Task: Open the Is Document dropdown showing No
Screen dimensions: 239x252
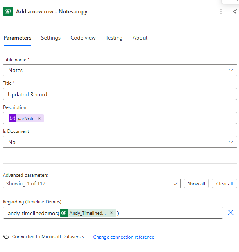Action: (x=120, y=142)
